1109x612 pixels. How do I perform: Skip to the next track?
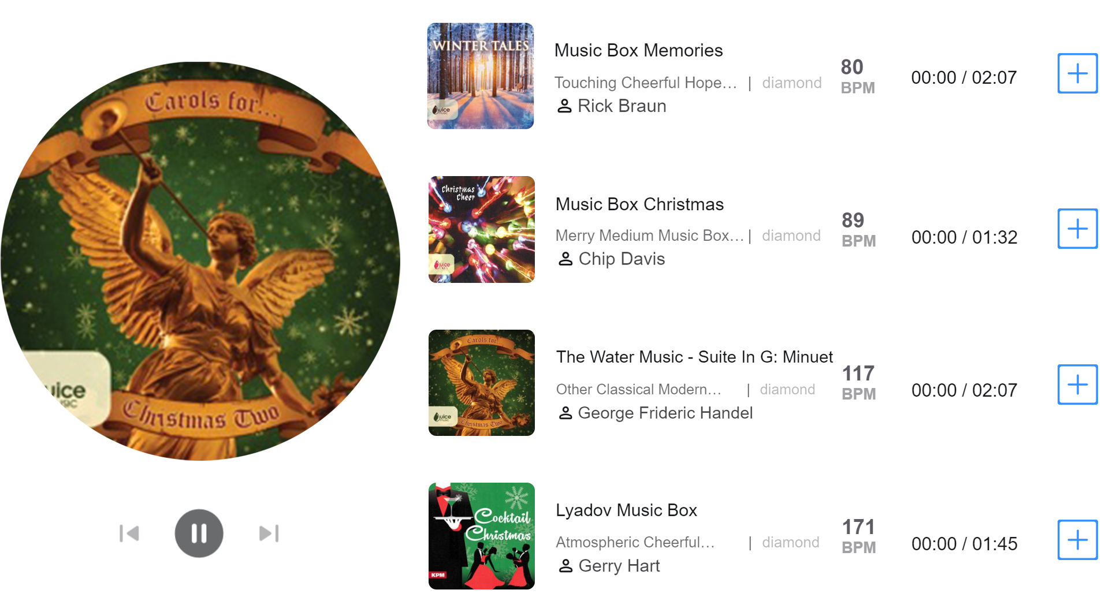[269, 533]
